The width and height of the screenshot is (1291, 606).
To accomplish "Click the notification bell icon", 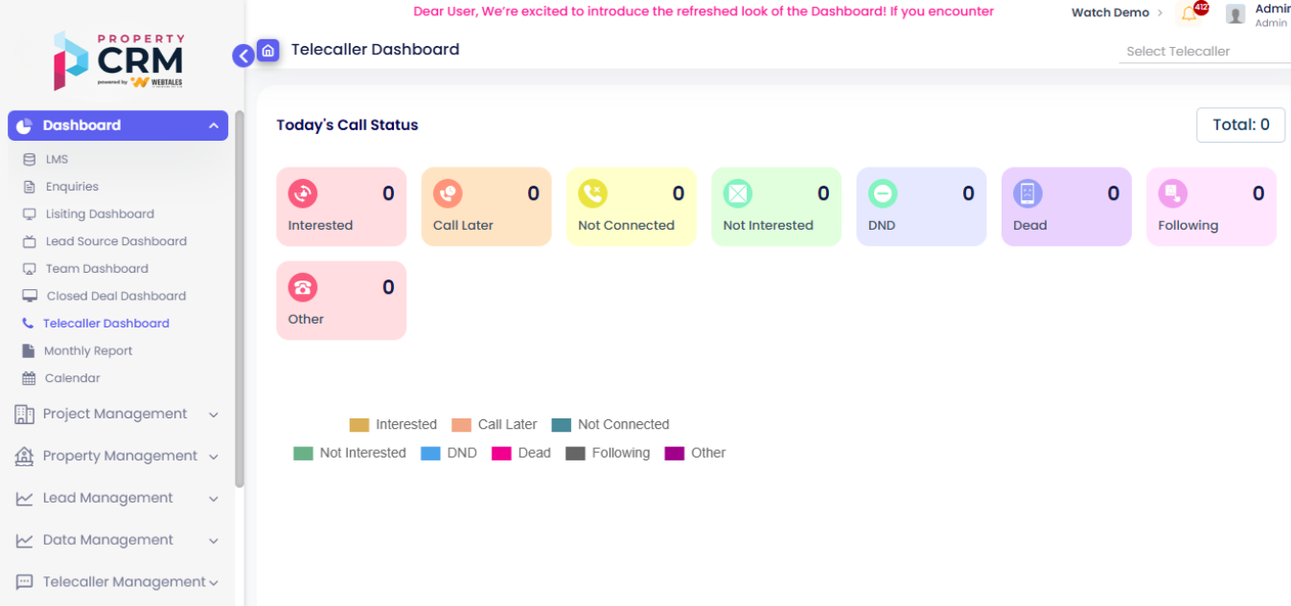I will (x=1188, y=14).
